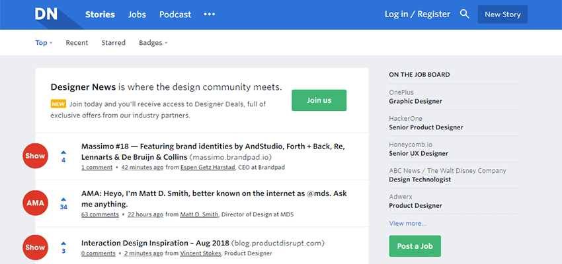Open the Podcast page
This screenshot has width=562, height=264.
(x=175, y=15)
